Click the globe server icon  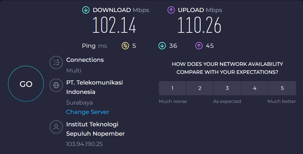tap(56, 85)
